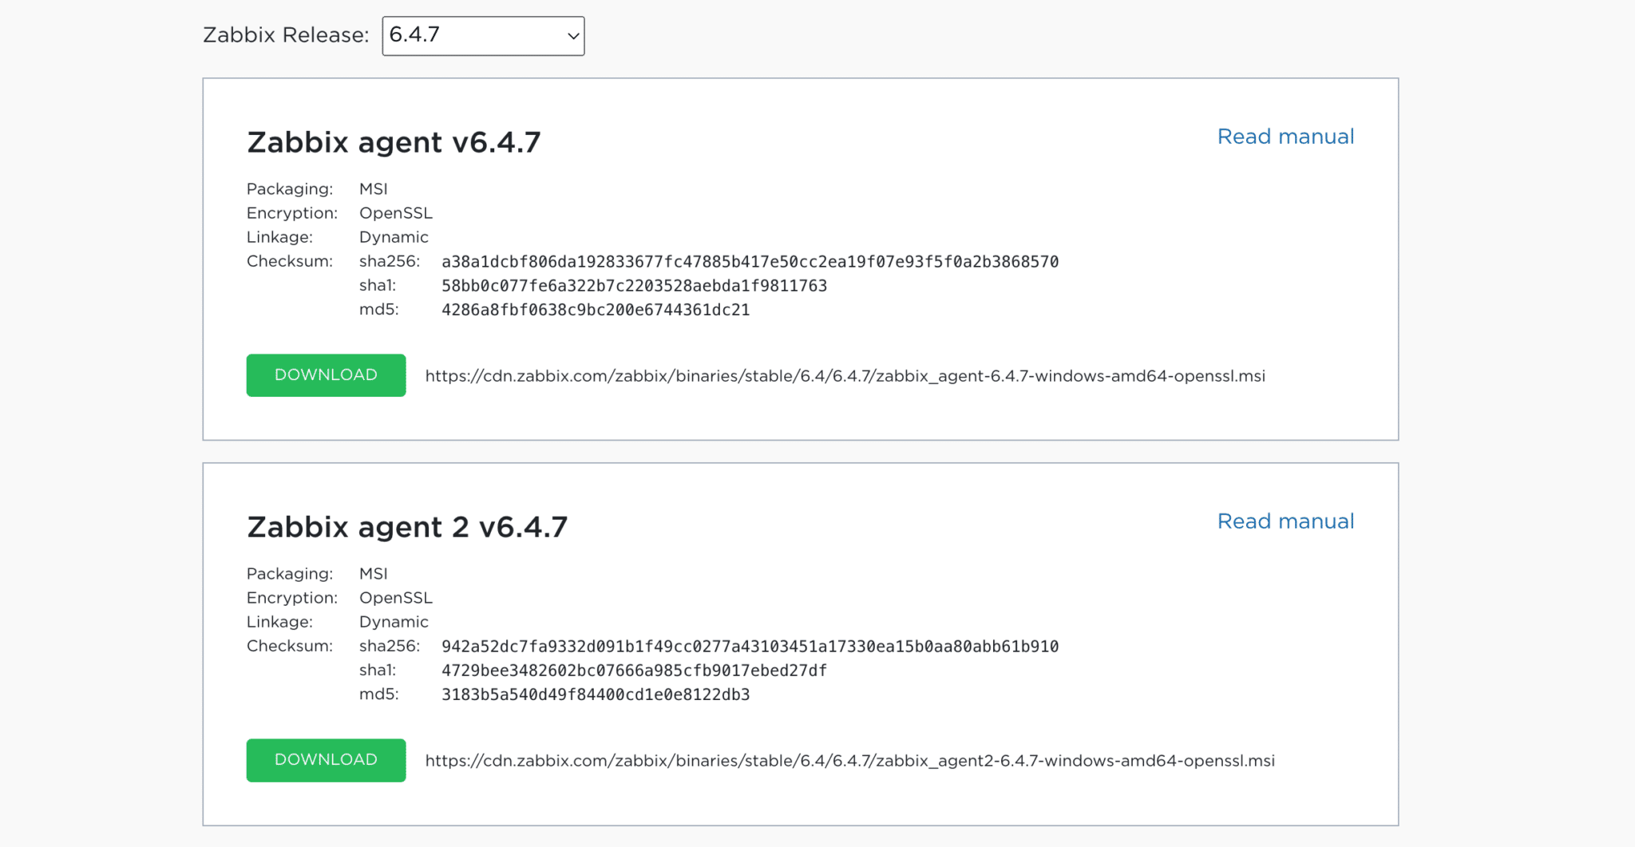
Task: Click the zabbix_agent-6.4.7 MSI download URL
Action: tap(845, 375)
